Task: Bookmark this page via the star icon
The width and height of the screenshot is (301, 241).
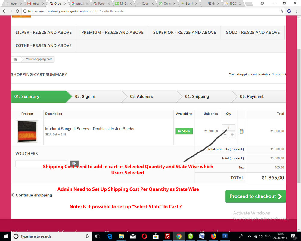Action: click(281, 11)
